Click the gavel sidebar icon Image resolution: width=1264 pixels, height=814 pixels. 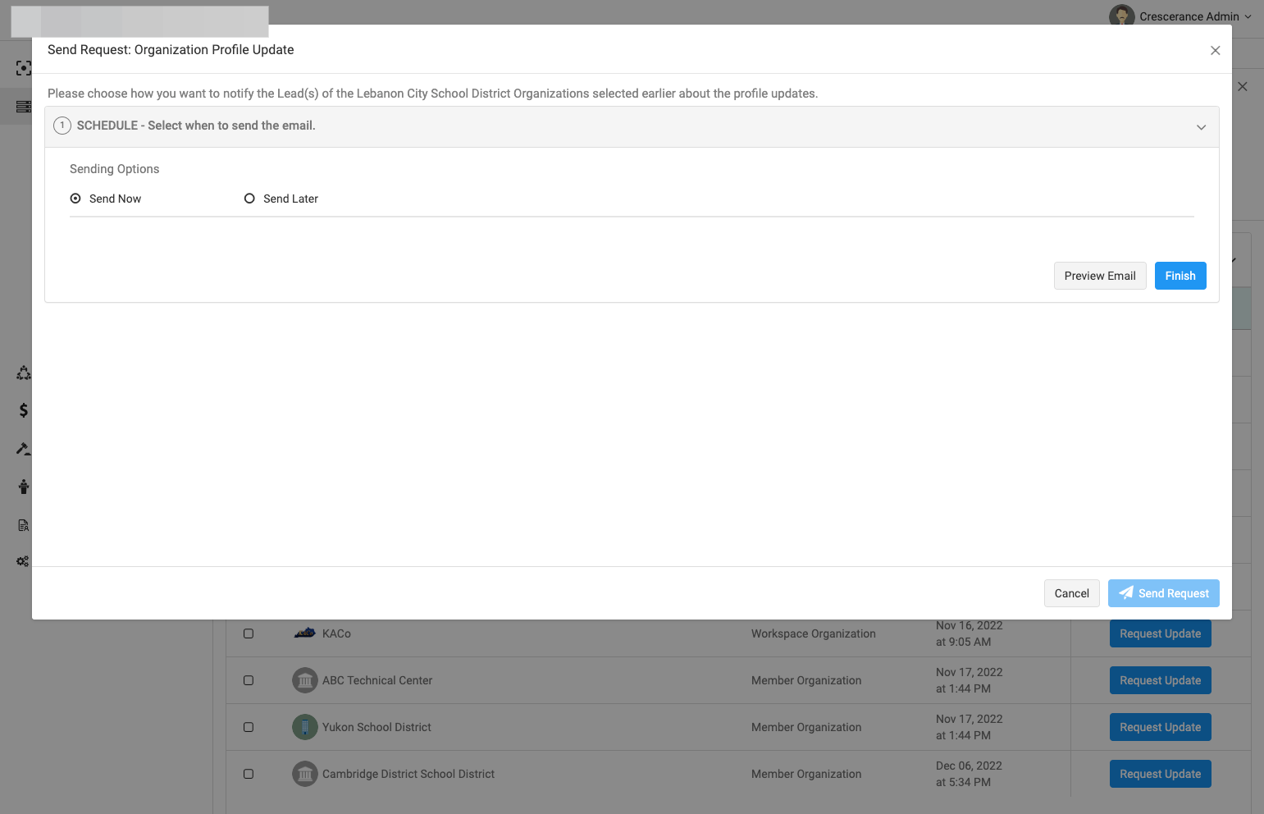coord(24,449)
